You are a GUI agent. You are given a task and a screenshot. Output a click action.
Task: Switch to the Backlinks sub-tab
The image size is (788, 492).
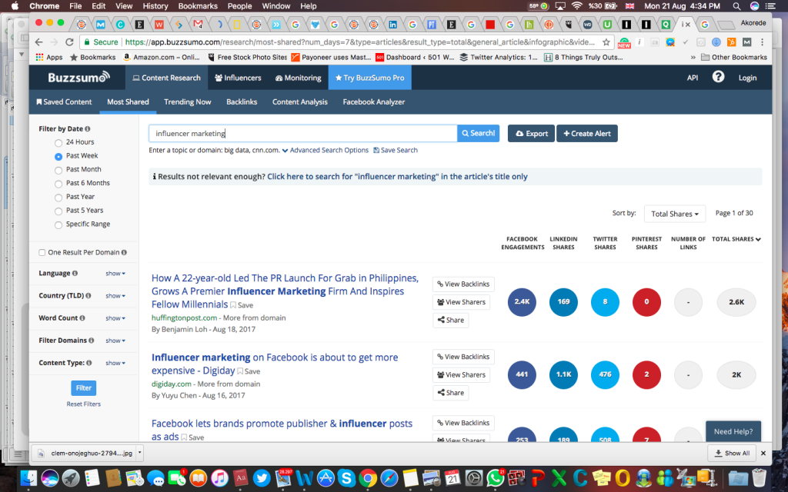point(242,102)
